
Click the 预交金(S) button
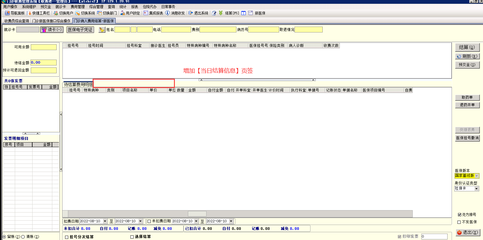point(467,65)
